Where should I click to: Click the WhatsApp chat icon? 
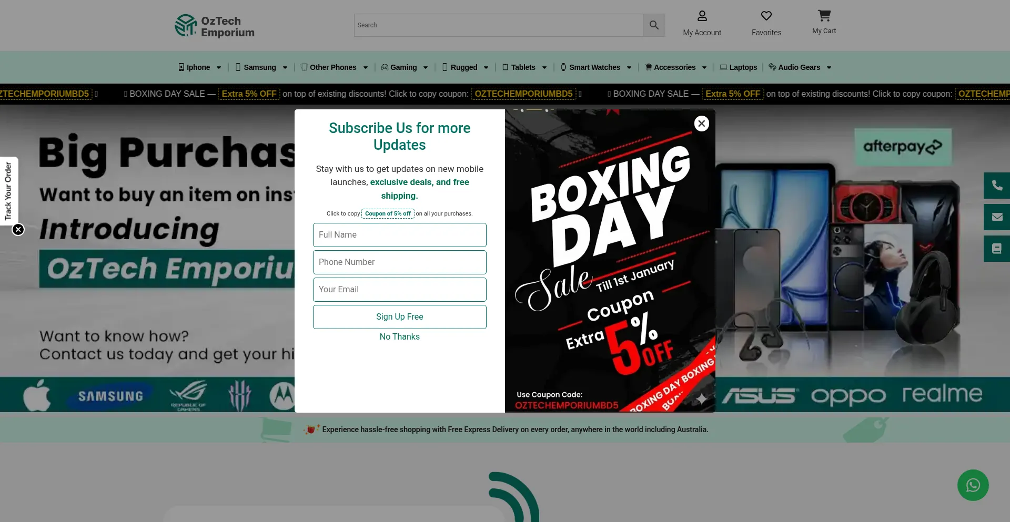click(x=973, y=485)
